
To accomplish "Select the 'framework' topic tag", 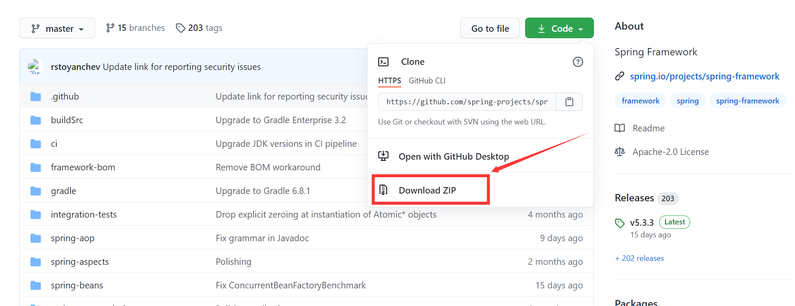I will [x=640, y=101].
